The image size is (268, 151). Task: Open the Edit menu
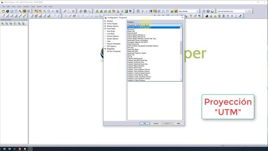(8, 7)
